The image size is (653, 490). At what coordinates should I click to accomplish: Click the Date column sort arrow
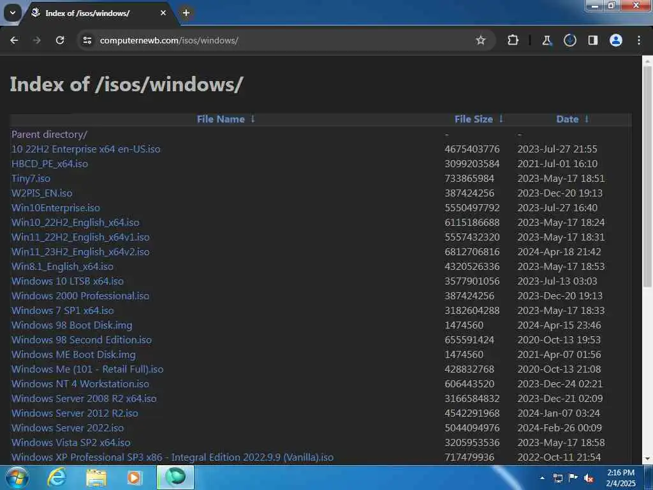pyautogui.click(x=587, y=119)
